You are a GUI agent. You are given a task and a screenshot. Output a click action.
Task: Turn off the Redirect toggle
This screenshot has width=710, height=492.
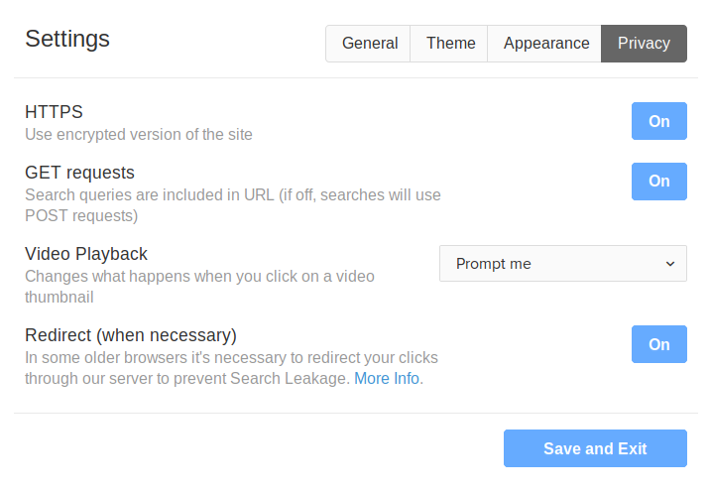pyautogui.click(x=658, y=344)
